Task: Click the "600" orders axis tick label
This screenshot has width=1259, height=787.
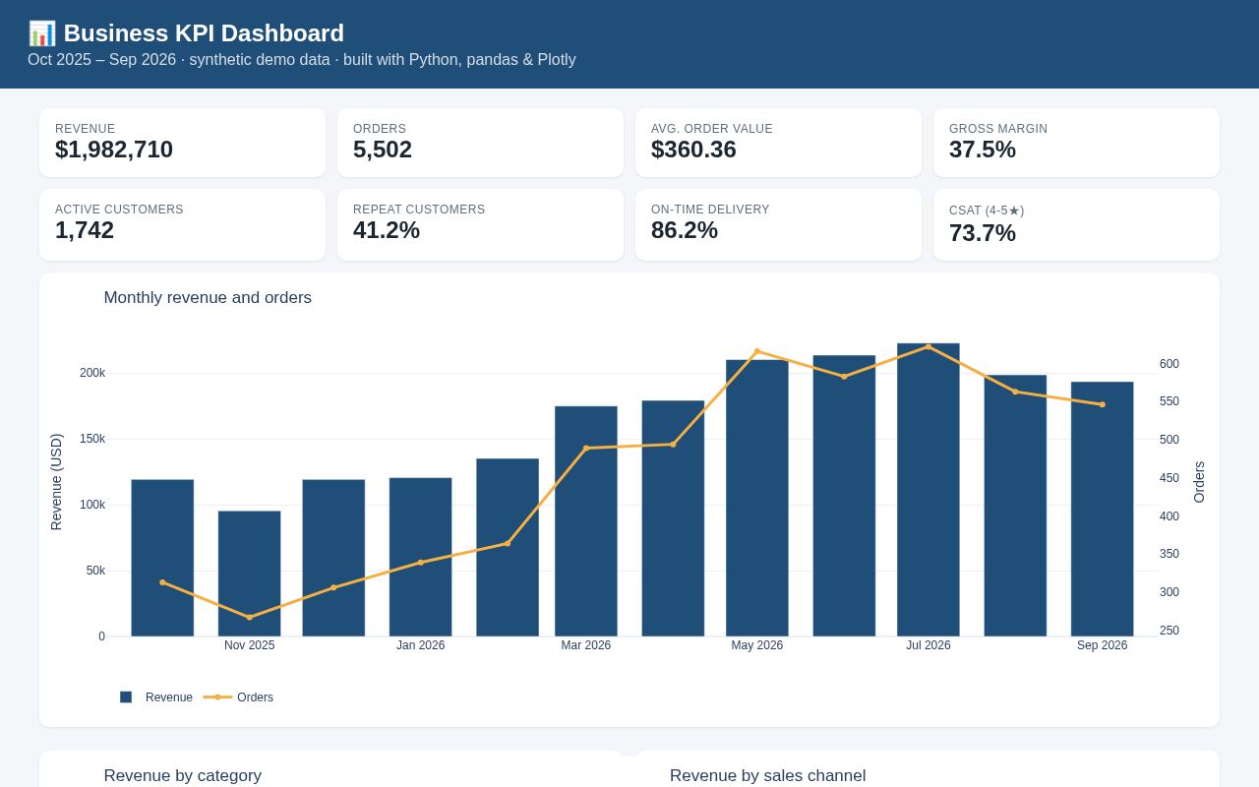Action: tap(1169, 364)
